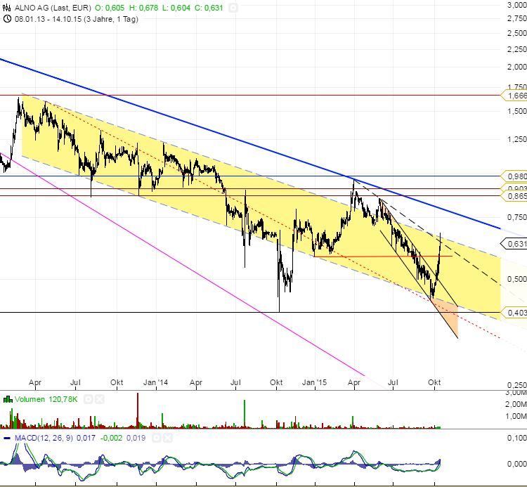Screen dimensions: 527x487
Task: Click the ALNO AG (Last, EUR) title
Action: (x=53, y=8)
